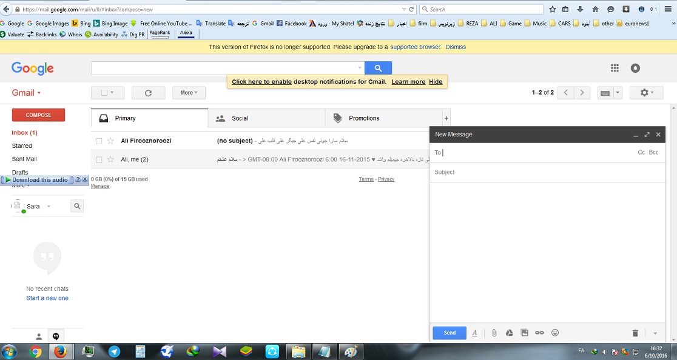
Task: Click Start a new one chat link
Action: pyautogui.click(x=47, y=298)
